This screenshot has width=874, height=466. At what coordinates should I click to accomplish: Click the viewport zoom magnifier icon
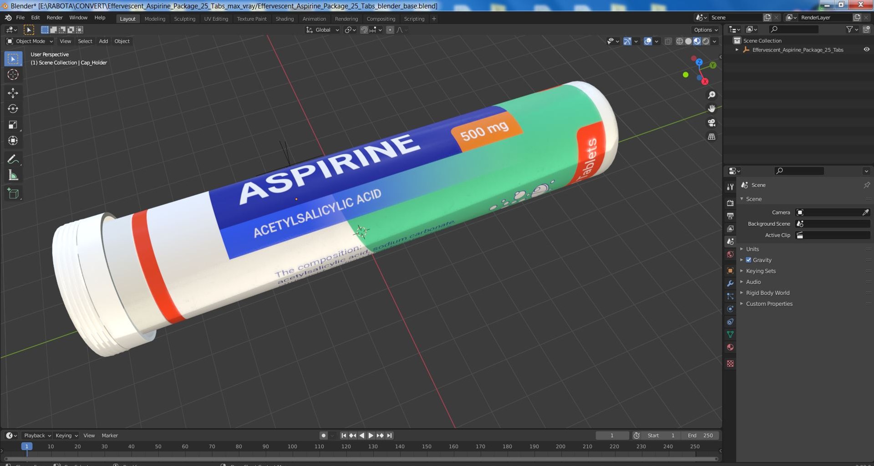[x=711, y=95]
